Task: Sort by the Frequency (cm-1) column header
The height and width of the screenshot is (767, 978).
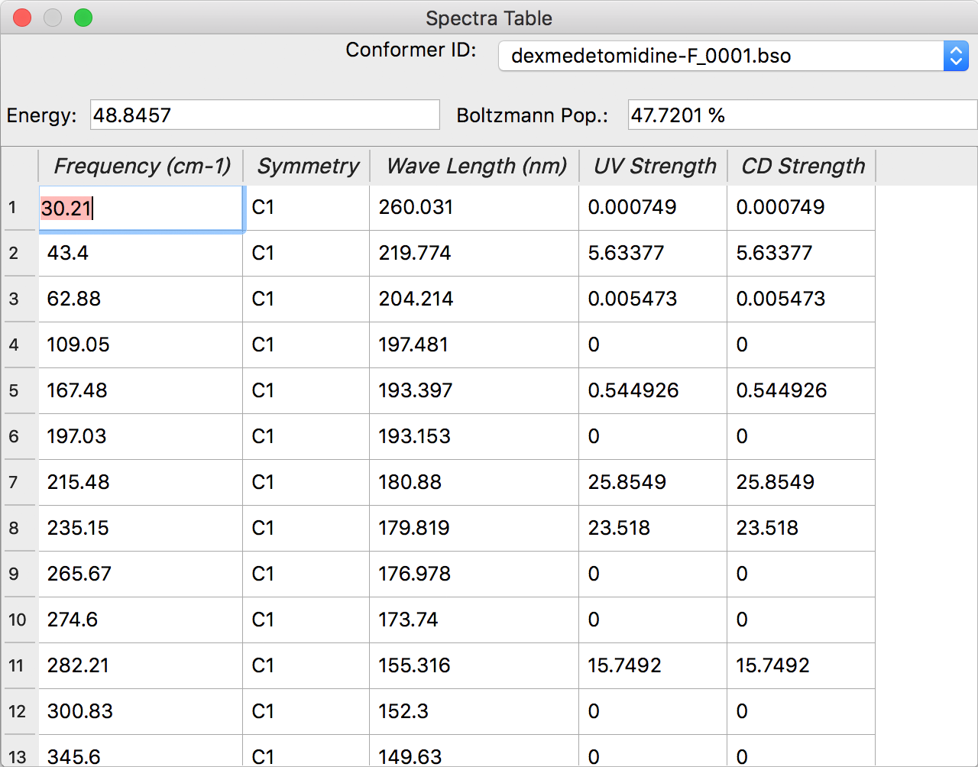Action: point(141,166)
